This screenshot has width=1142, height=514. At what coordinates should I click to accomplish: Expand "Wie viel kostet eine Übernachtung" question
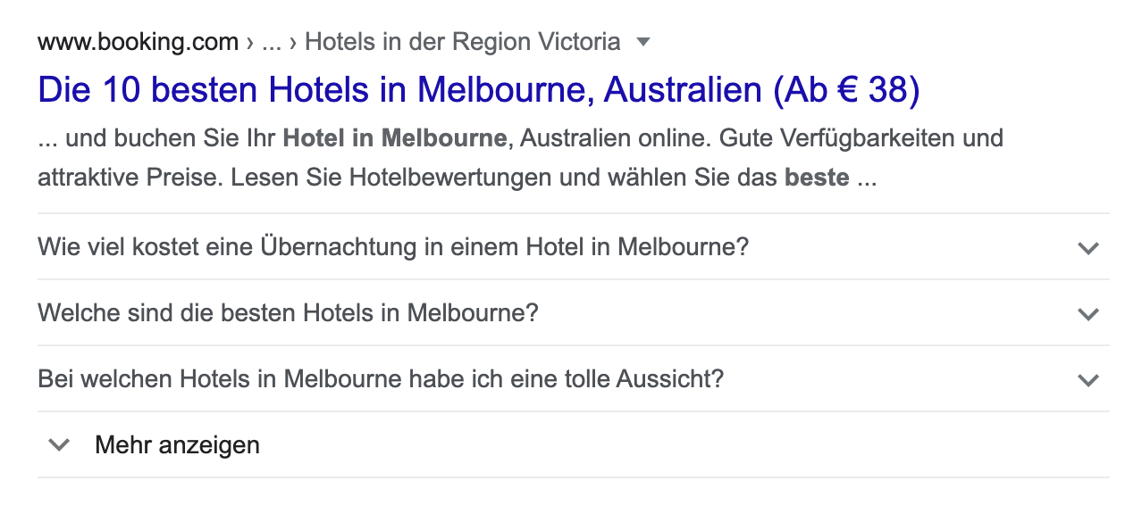point(392,247)
